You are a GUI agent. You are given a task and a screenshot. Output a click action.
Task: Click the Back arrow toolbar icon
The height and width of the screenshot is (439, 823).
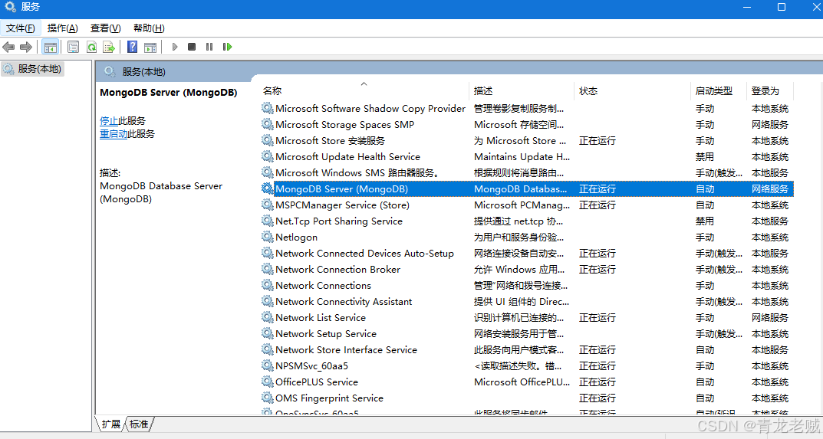coord(8,48)
